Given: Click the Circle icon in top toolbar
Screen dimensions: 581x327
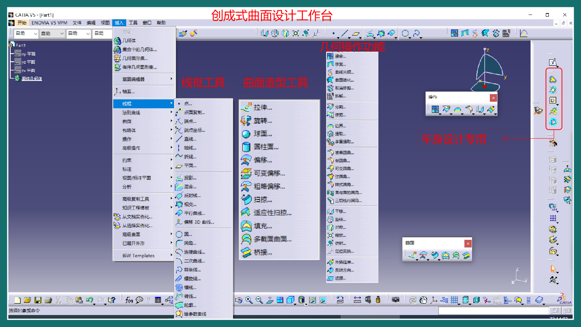Looking at the screenshot, I should (405, 33).
